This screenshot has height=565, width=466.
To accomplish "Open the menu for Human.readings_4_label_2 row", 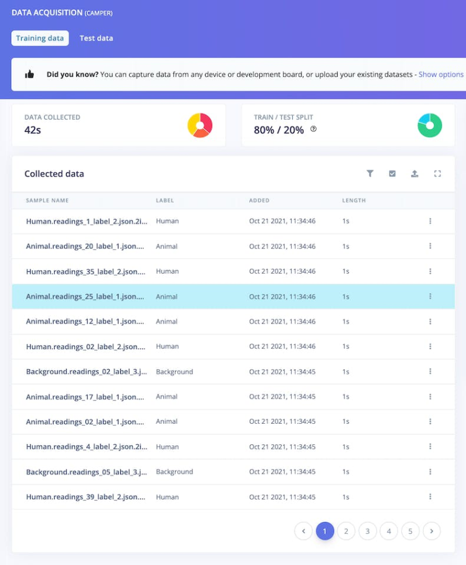I will [x=430, y=446].
